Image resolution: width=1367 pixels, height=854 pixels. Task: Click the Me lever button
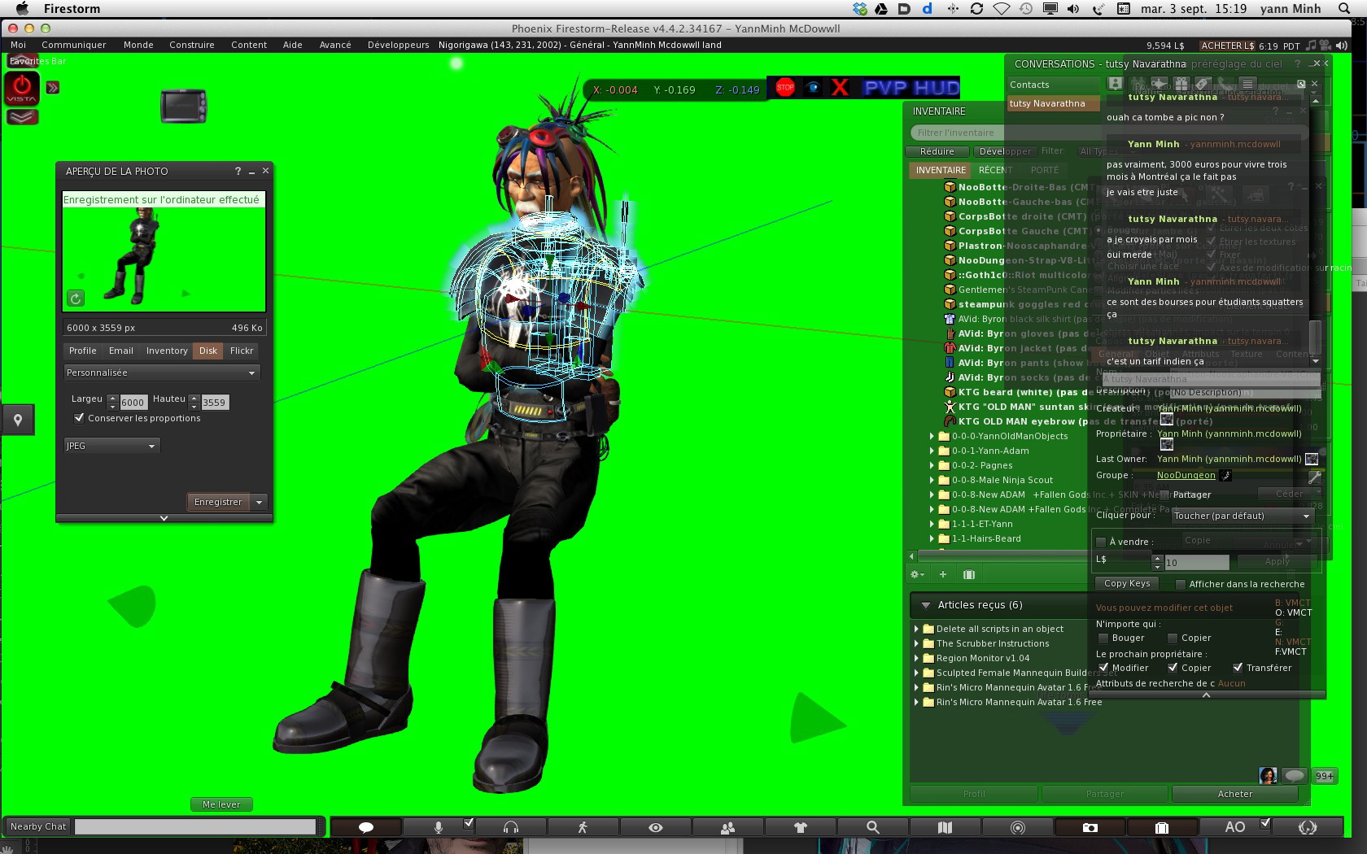[x=221, y=804]
